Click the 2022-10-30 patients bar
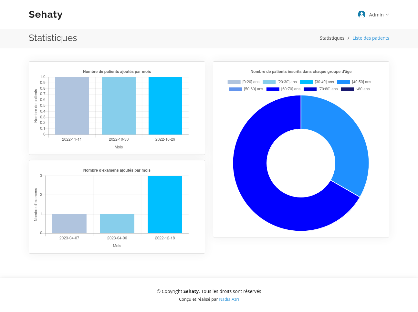 [x=119, y=106]
